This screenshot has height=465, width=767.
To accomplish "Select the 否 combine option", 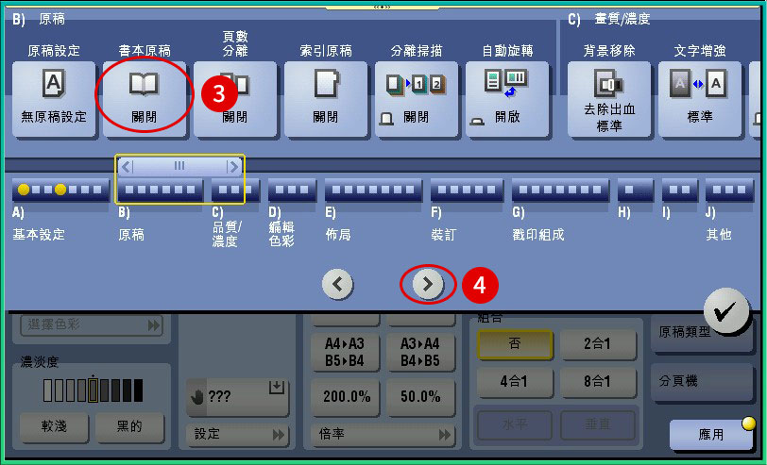I will pyautogui.click(x=515, y=345).
